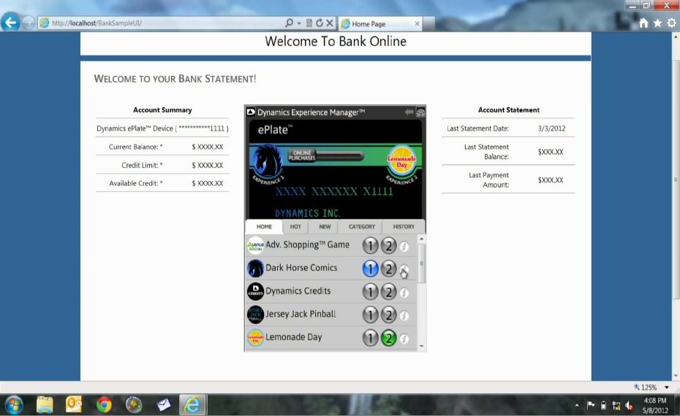This screenshot has height=416, width=680.
Task: Click the browser Back arrow button
Action: [x=10, y=22]
